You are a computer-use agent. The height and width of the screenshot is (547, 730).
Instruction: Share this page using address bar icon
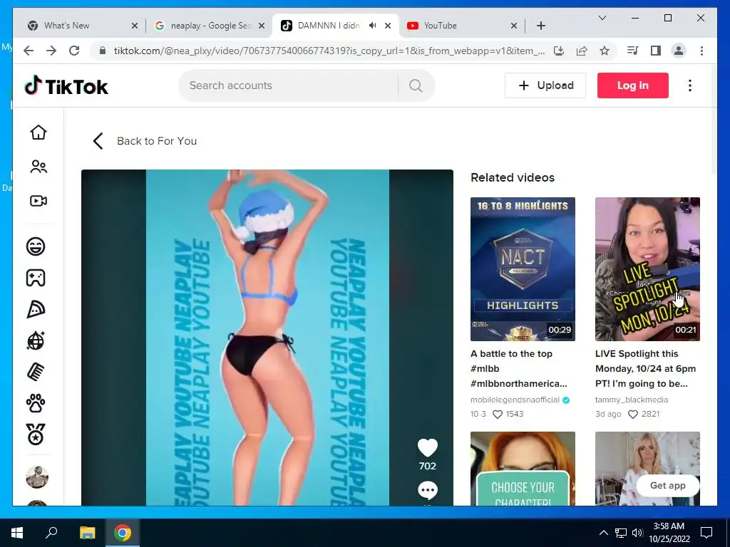pos(582,51)
